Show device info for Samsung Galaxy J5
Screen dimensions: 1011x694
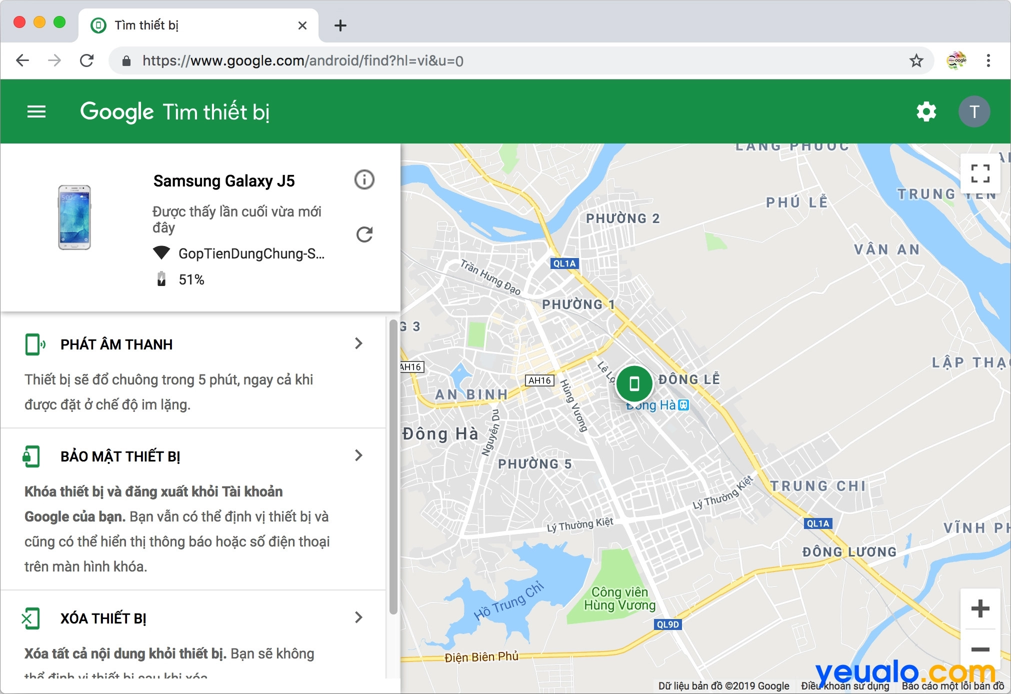364,179
